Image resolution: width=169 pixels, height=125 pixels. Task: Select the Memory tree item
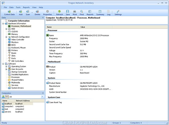[14, 34]
